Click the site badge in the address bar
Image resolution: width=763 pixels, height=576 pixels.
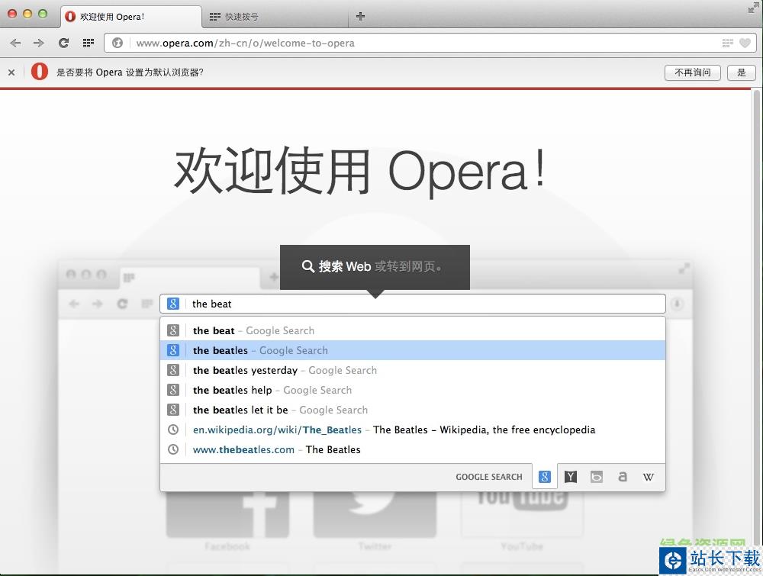117,43
